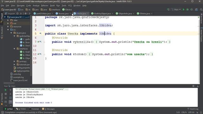Expand the out folder
203x114 pixels.
(x=8, y=23)
